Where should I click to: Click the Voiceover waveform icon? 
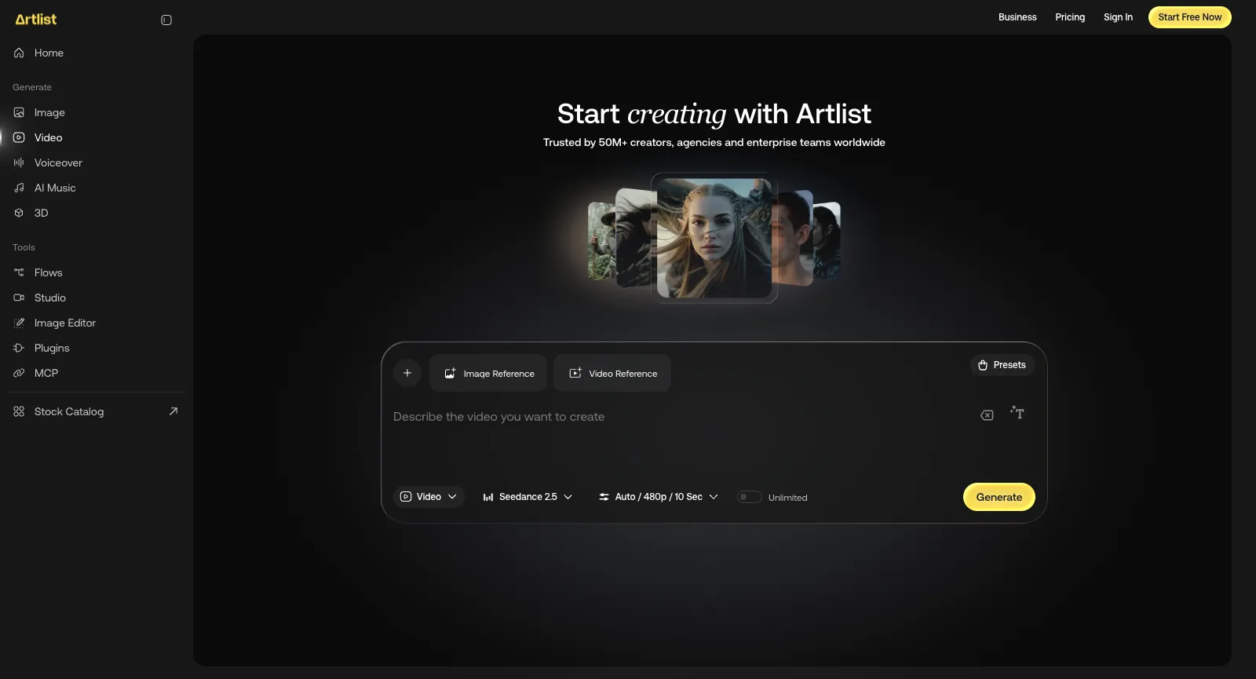coord(19,162)
